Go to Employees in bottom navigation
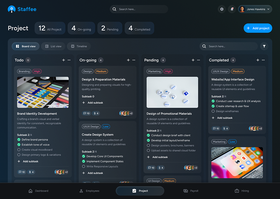Viewport: 280px width, 199px height. 89,191
